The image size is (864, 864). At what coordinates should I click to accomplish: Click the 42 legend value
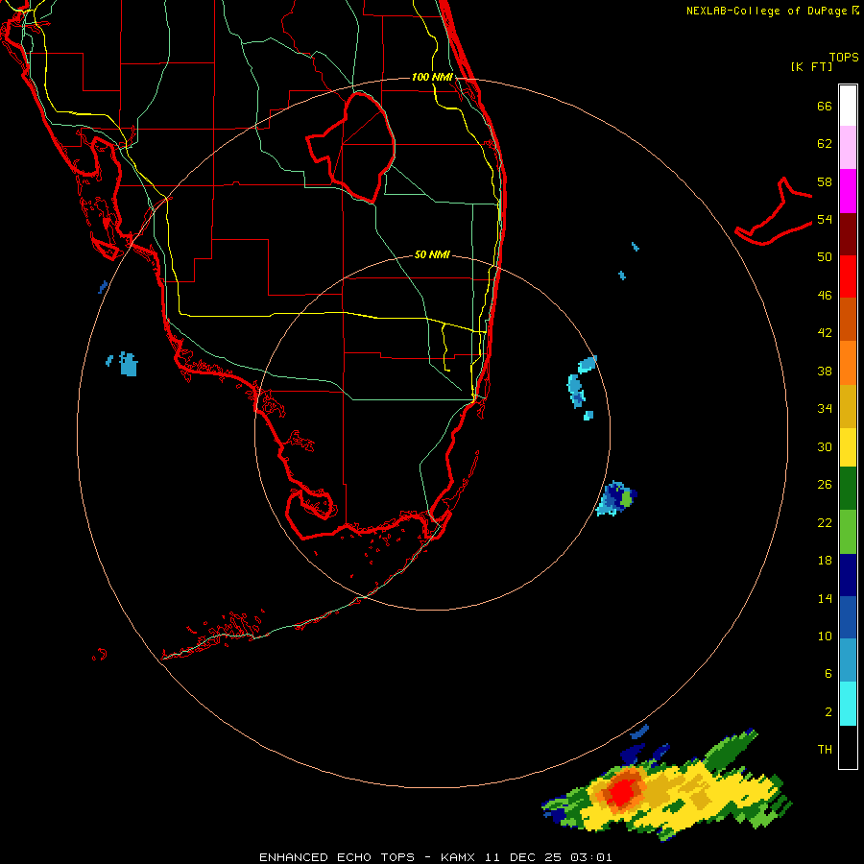click(x=825, y=333)
